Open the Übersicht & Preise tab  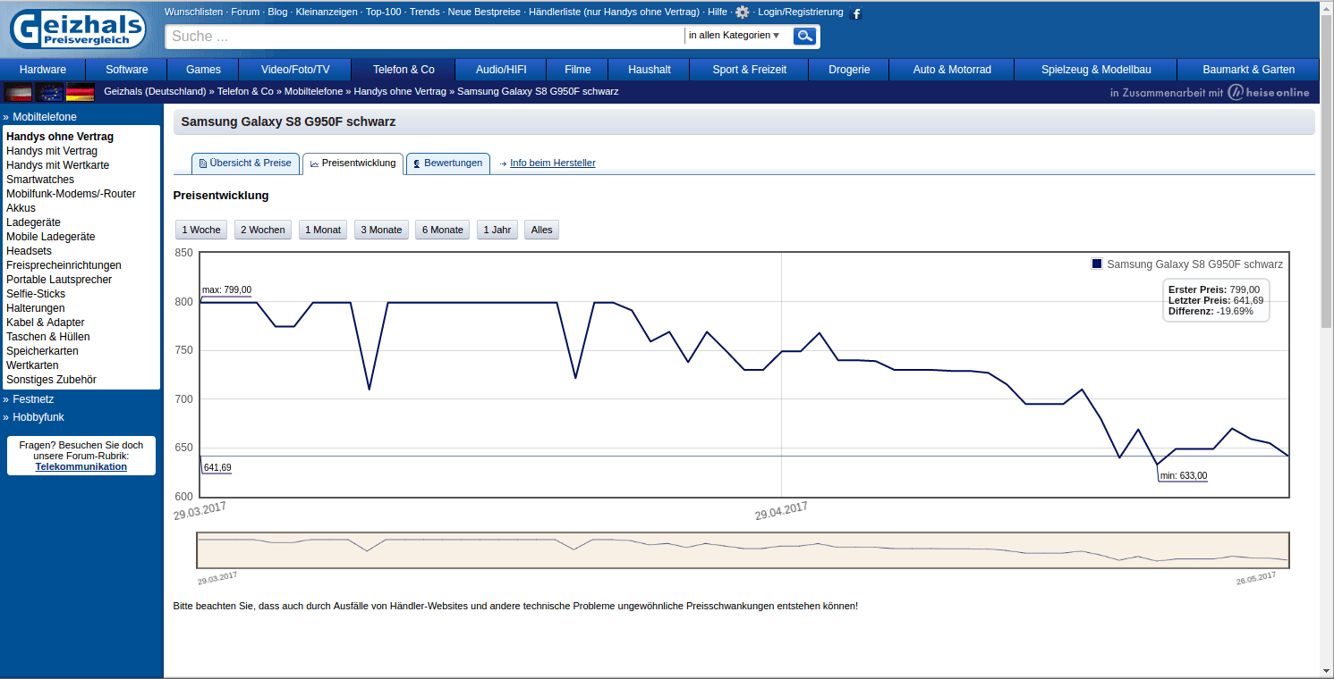pos(245,163)
